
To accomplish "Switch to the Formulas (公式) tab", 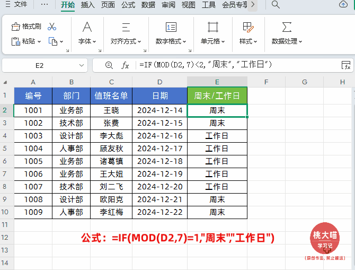I will 128,5.
